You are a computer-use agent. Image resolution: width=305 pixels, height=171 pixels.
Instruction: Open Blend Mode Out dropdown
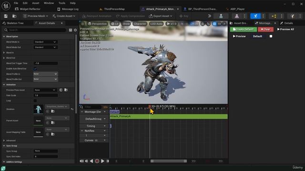tap(46, 47)
